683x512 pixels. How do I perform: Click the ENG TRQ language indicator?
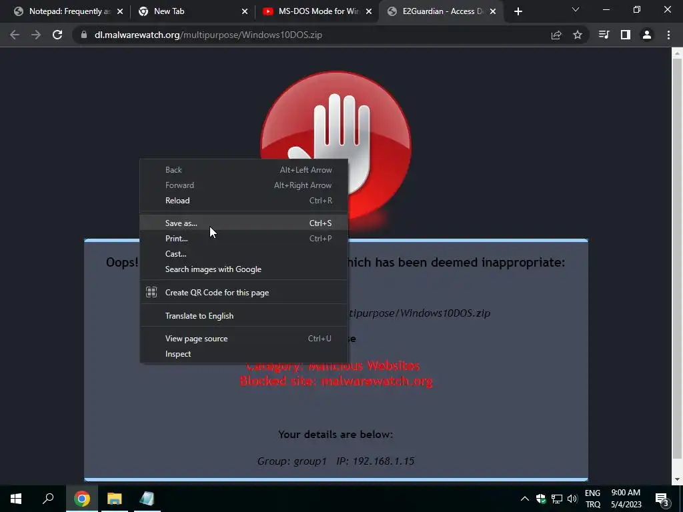click(x=592, y=499)
